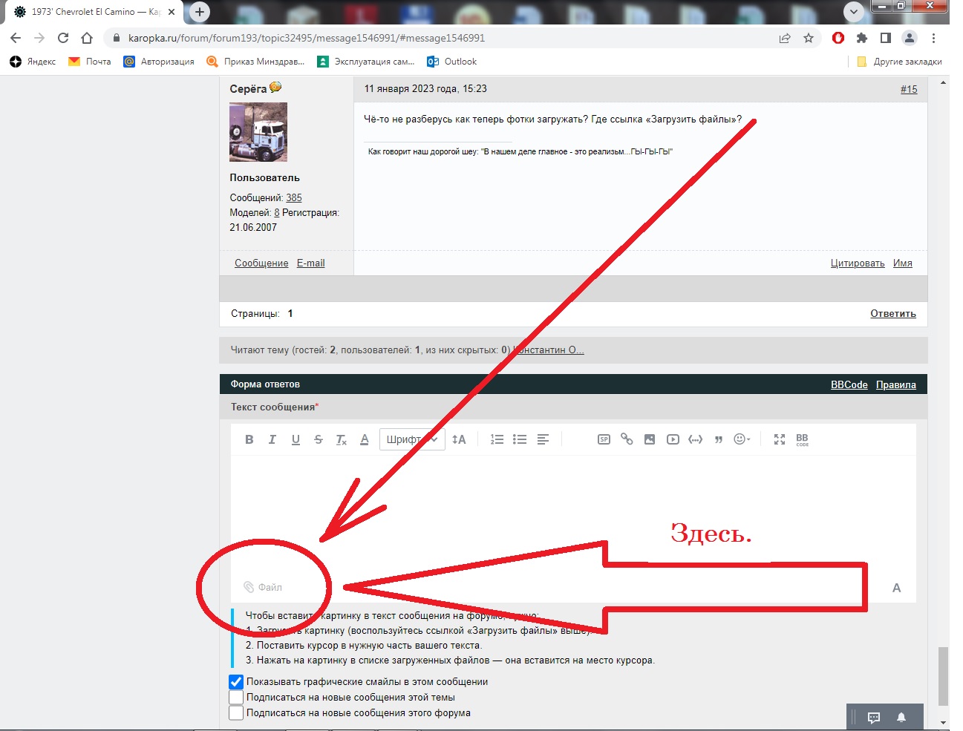Click the 'Ответить' link
Screen dimensions: 963x731
tap(892, 314)
